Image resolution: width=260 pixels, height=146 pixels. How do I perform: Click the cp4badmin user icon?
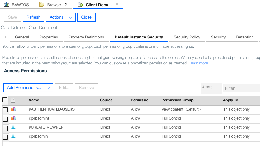(x=13, y=136)
